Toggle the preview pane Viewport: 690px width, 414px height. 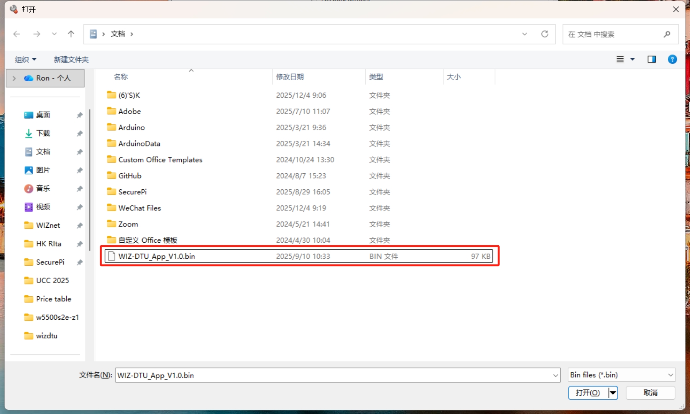[x=651, y=59]
